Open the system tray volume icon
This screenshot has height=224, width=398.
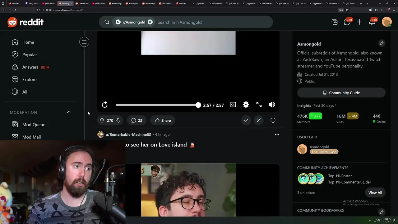379,220
